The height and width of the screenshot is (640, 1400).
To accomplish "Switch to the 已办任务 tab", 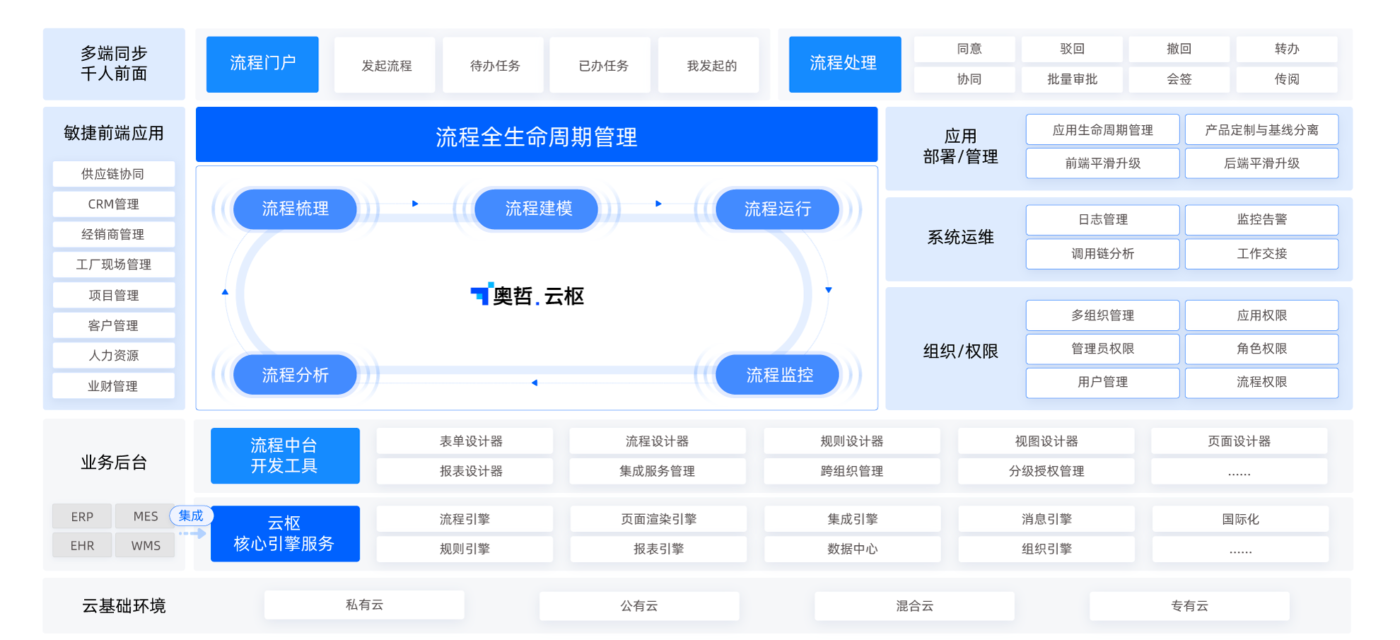I will coord(600,64).
